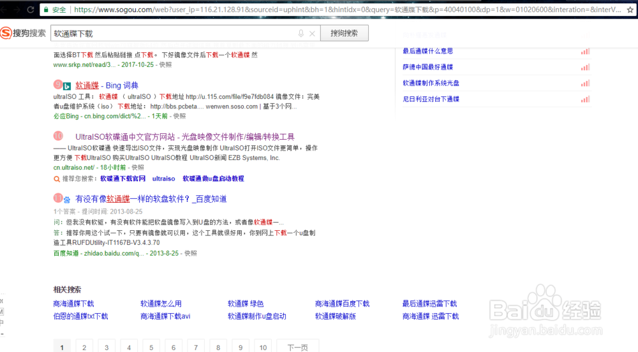638x352 pixels.
Task: Click related search 商海通牒下载
Action: (73, 304)
